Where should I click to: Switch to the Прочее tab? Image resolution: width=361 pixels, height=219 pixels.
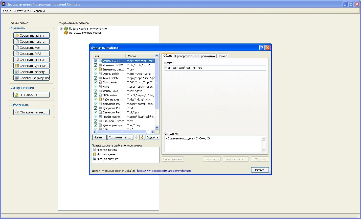pyautogui.click(x=222, y=56)
